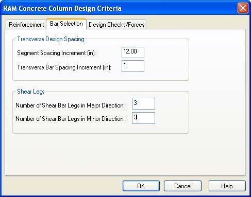This screenshot has height=197, width=251.
Task: Click the Major Direction shear legs field
Action: point(143,103)
